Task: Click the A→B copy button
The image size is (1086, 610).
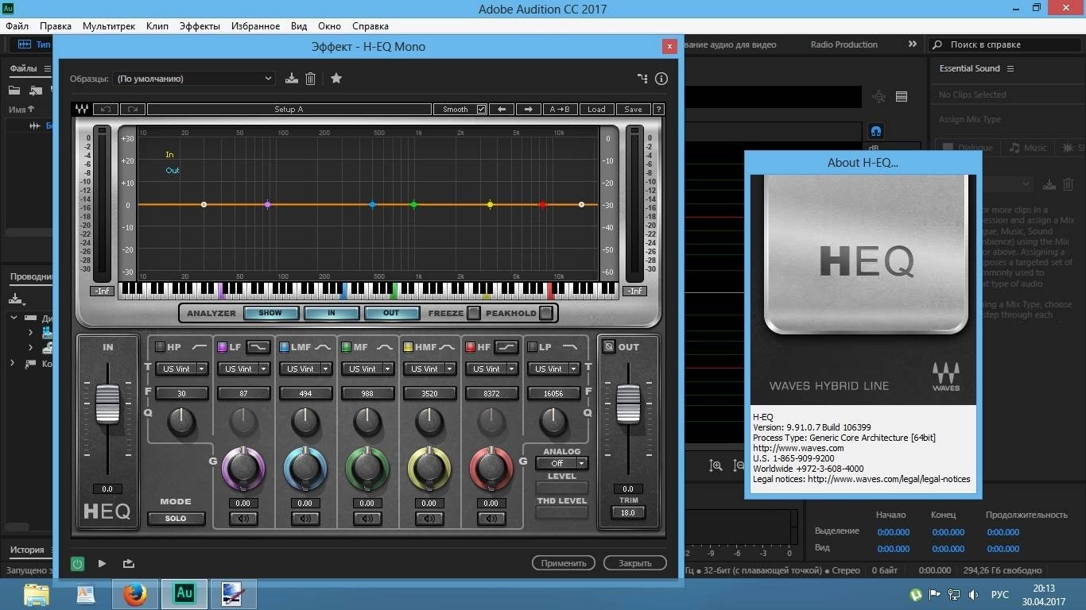Action: click(x=560, y=109)
